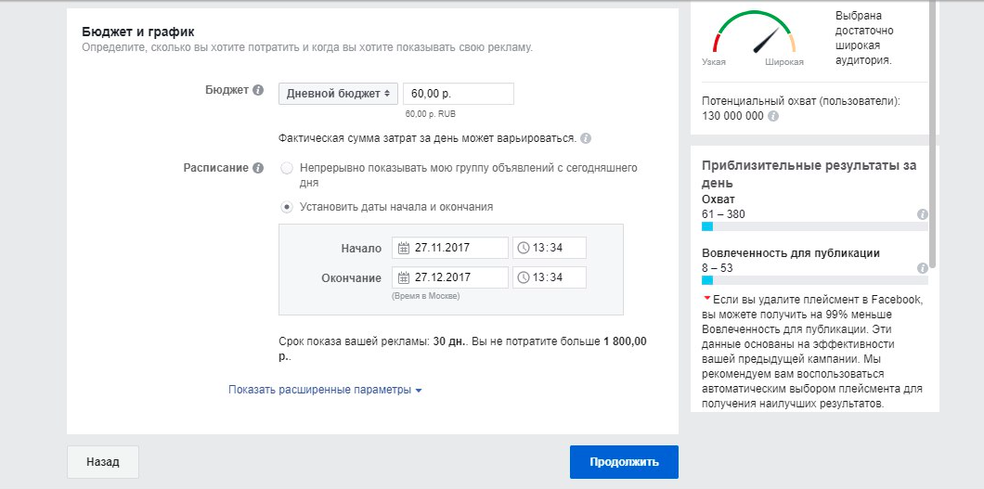The width and height of the screenshot is (984, 489).
Task: Click the Продолжить button
Action: click(x=624, y=461)
